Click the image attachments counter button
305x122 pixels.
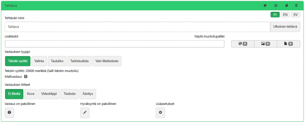[x=265, y=44]
